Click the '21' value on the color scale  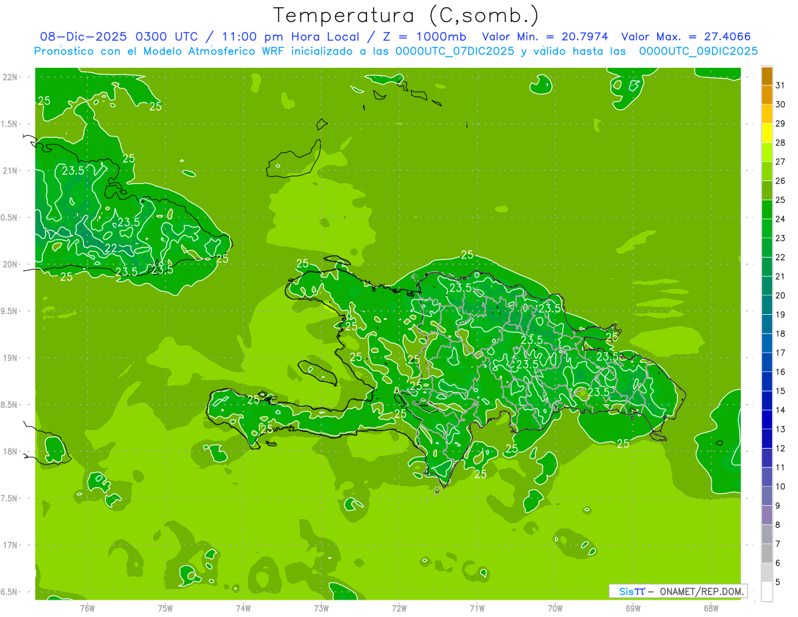tap(781, 276)
